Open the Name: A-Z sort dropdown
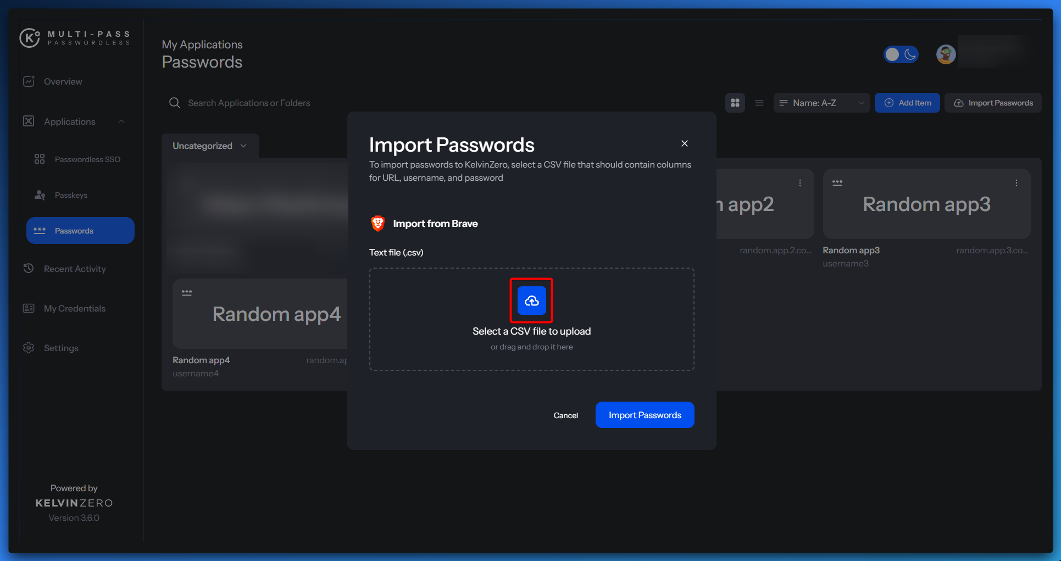The image size is (1061, 561). pos(821,103)
